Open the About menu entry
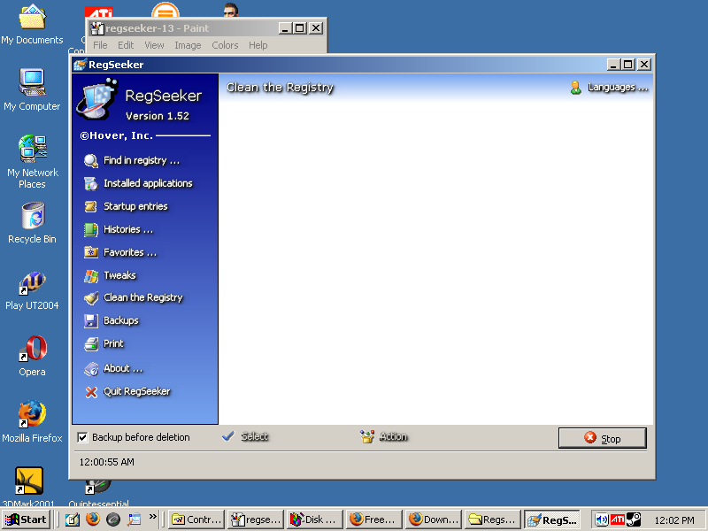708x531 pixels. click(122, 368)
